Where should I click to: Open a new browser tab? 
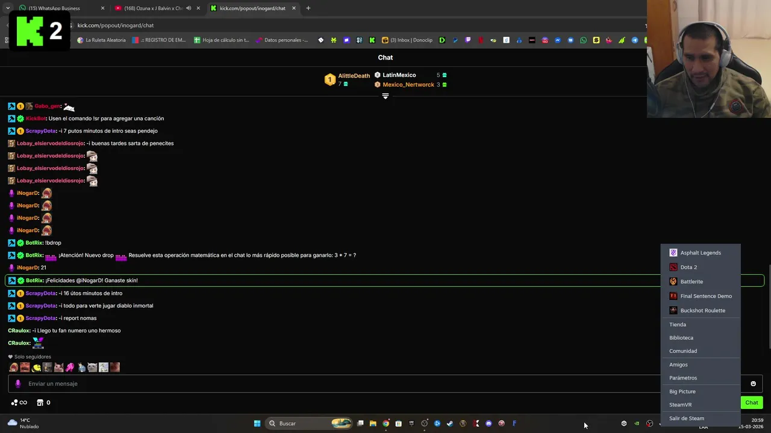[308, 8]
